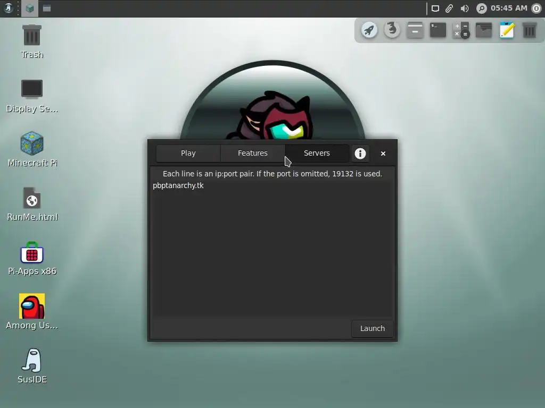Select the Servers tab
The height and width of the screenshot is (408, 545).
coord(317,154)
